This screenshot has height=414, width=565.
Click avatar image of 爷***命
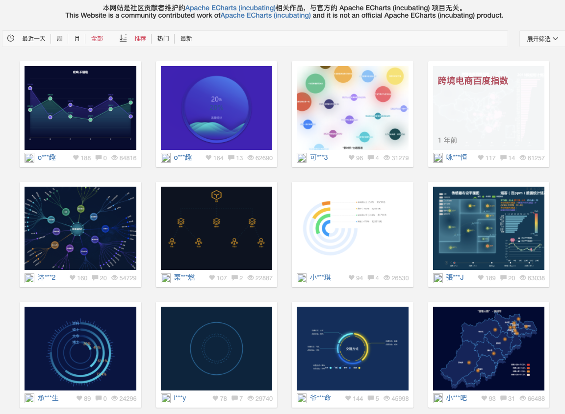coord(301,398)
